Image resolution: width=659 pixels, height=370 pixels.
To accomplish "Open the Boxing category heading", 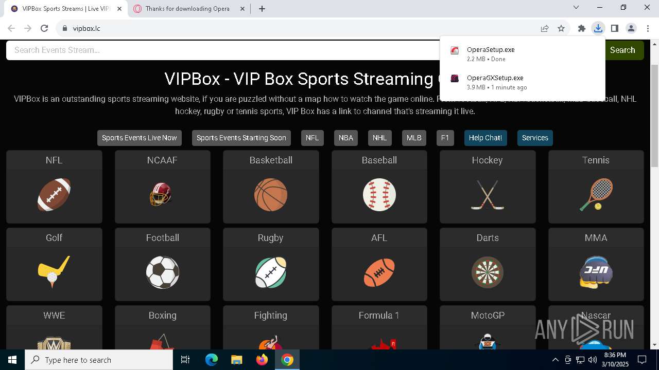I will 162,315.
